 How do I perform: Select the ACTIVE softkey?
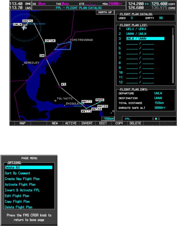point(71,123)
